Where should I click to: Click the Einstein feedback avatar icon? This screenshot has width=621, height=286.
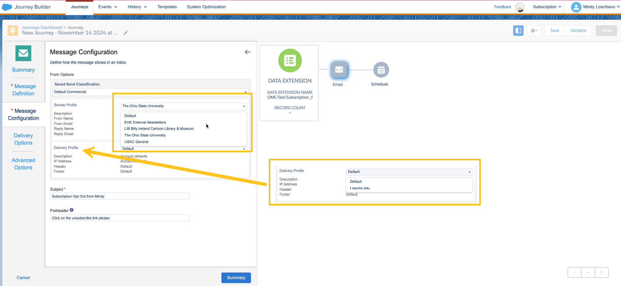tap(520, 7)
